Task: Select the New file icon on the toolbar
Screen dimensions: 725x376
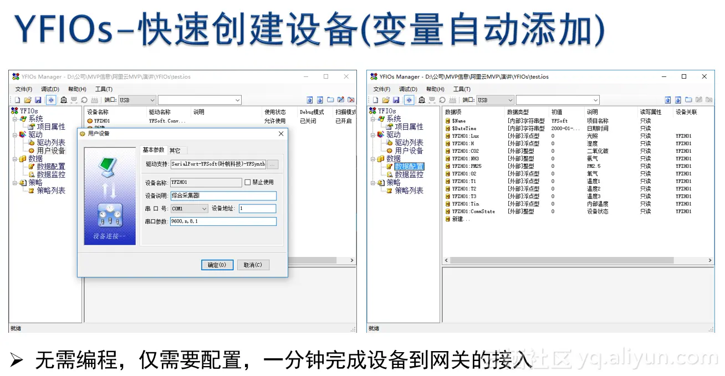Action: tap(18, 100)
